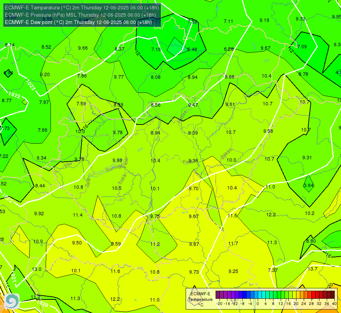Image resolution: width=341 pixels, height=313 pixels.
Task: Click the 9.39 temperature value
Action: [193, 133]
